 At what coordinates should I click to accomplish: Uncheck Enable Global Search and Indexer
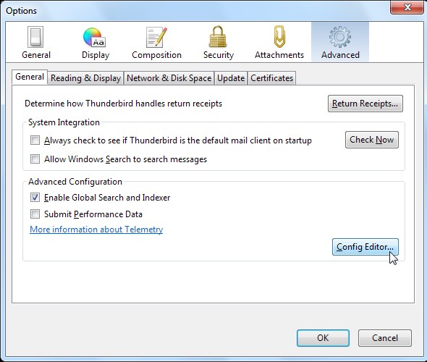coord(35,197)
